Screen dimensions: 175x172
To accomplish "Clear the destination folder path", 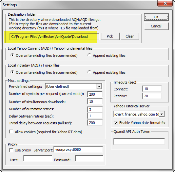I will click(x=130, y=36).
